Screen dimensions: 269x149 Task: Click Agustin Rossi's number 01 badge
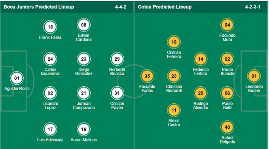(17, 78)
